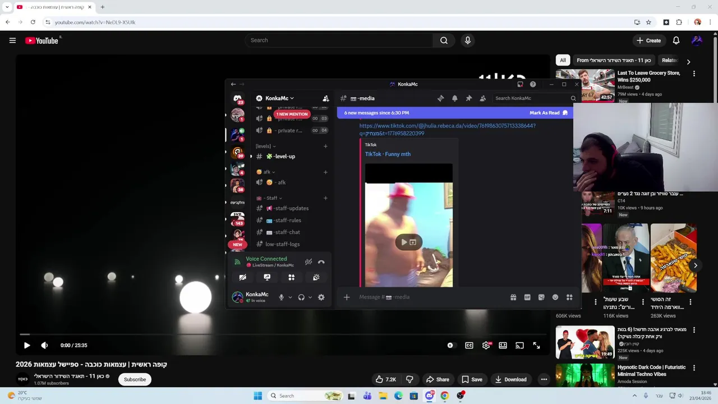Viewport: 718px width, 404px height.
Task: Open Discord activities launcher in voice panel
Action: tap(291, 277)
